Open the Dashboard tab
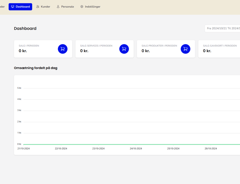Image resolution: width=240 pixels, height=184 pixels. point(20,7)
